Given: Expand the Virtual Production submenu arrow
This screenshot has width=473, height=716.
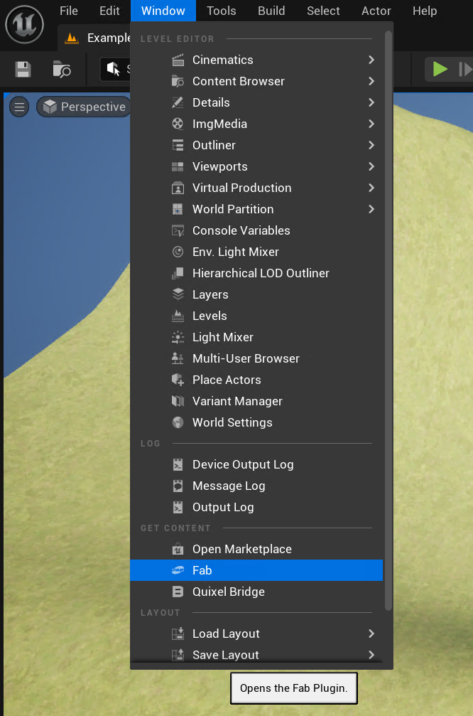Looking at the screenshot, I should [x=371, y=188].
